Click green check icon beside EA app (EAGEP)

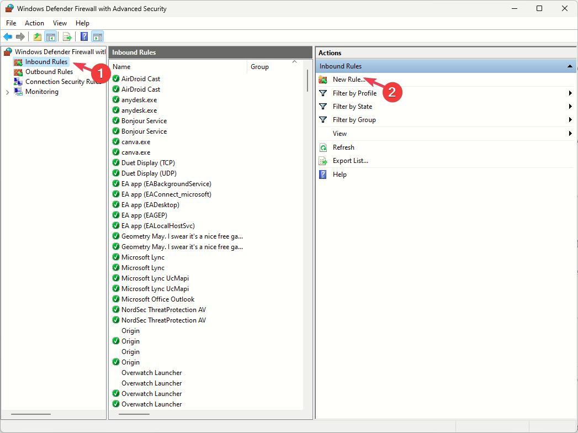[116, 215]
